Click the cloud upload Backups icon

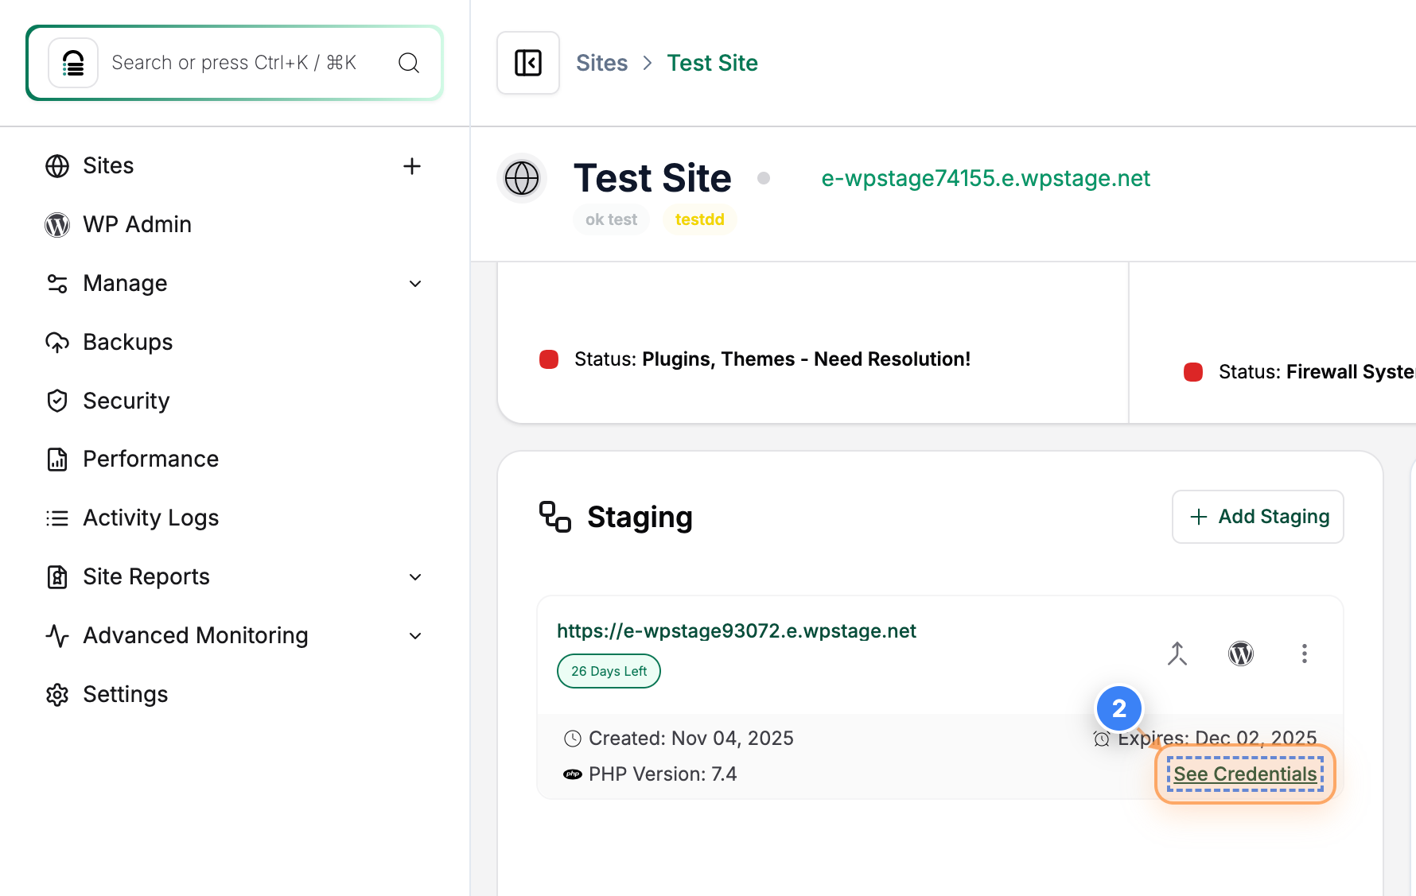pyautogui.click(x=57, y=343)
